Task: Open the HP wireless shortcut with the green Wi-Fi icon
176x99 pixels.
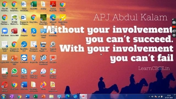Action: coord(14,20)
